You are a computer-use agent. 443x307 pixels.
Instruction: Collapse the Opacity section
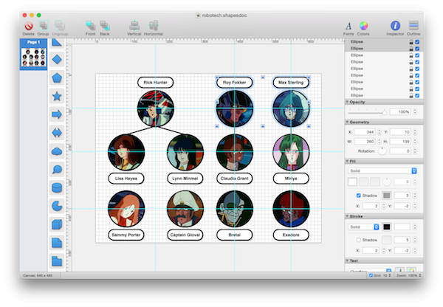[347, 102]
